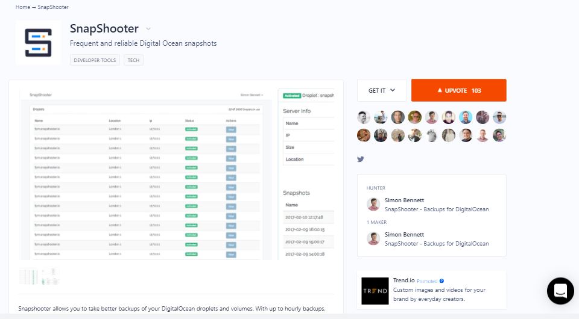Open the GET IT dropdown

[382, 90]
